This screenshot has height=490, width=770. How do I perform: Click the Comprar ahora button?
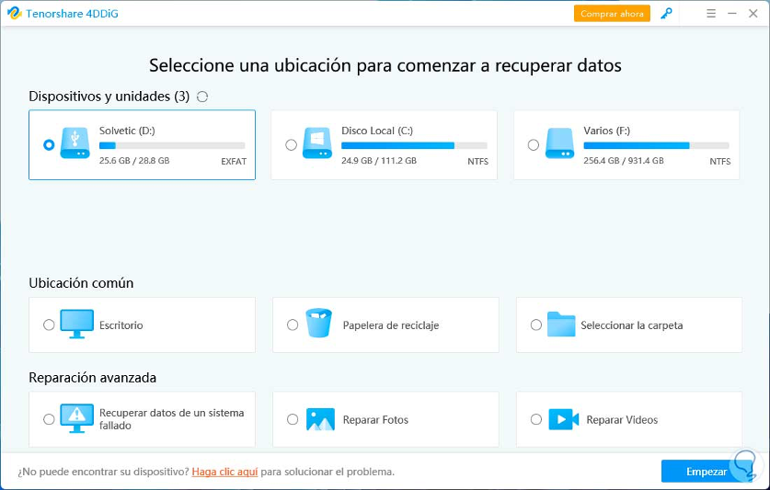tap(612, 14)
